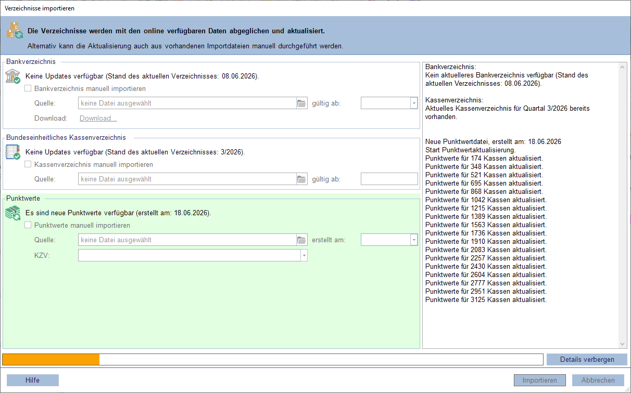Click Kassenverzeichnis Quelle file field
The height and width of the screenshot is (393, 631).
(187, 179)
